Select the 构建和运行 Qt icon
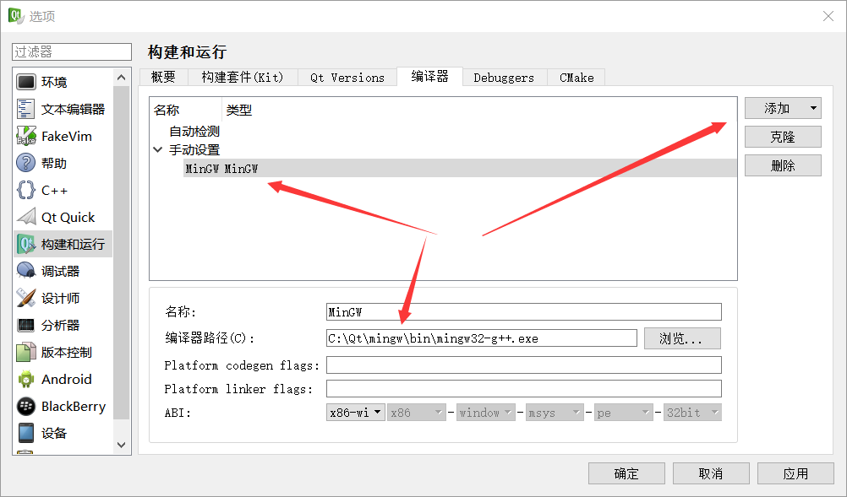Screen dimensions: 847x497 (26, 244)
